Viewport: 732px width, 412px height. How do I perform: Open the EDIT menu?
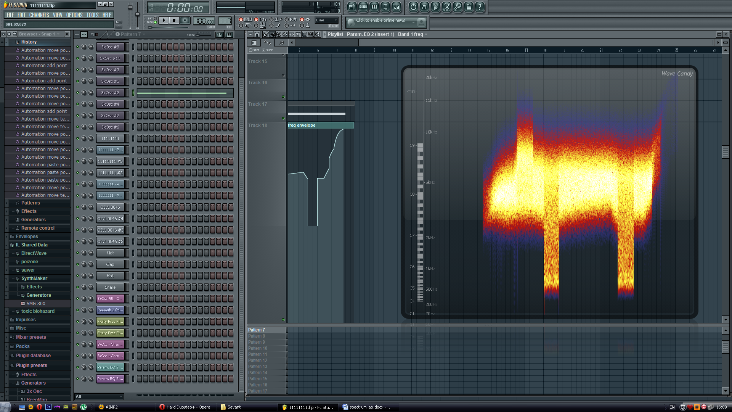coord(21,15)
